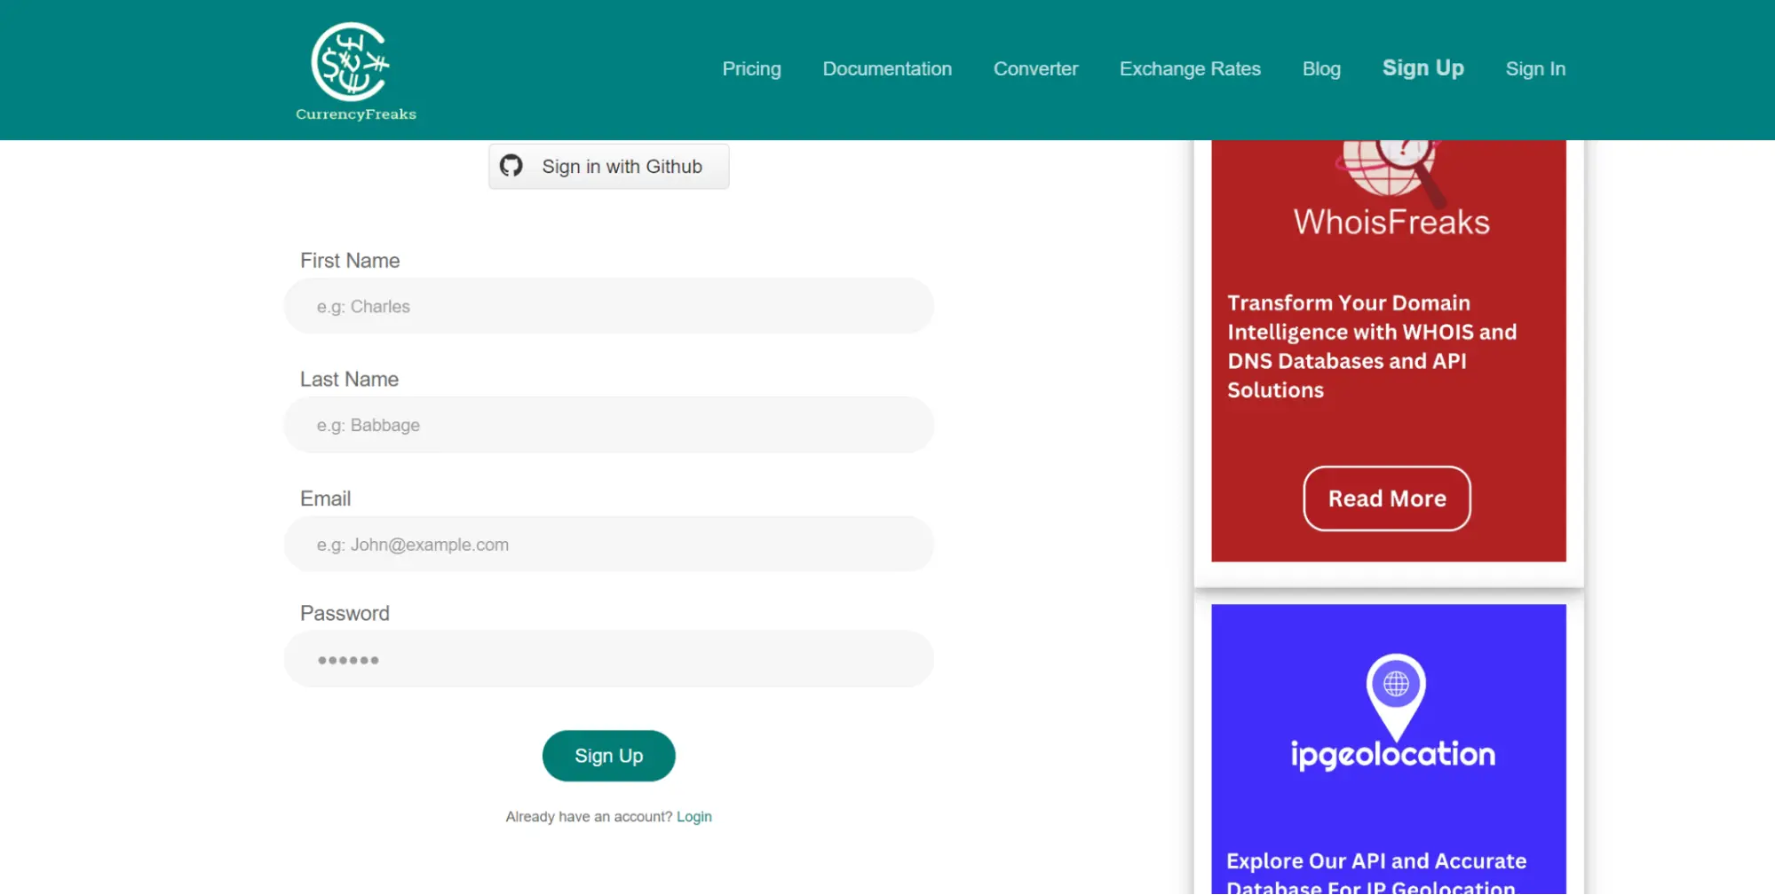The height and width of the screenshot is (895, 1775).
Task: Open the Documentation page
Action: [x=886, y=68]
